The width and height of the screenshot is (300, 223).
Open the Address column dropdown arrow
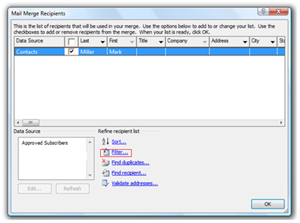click(245, 42)
